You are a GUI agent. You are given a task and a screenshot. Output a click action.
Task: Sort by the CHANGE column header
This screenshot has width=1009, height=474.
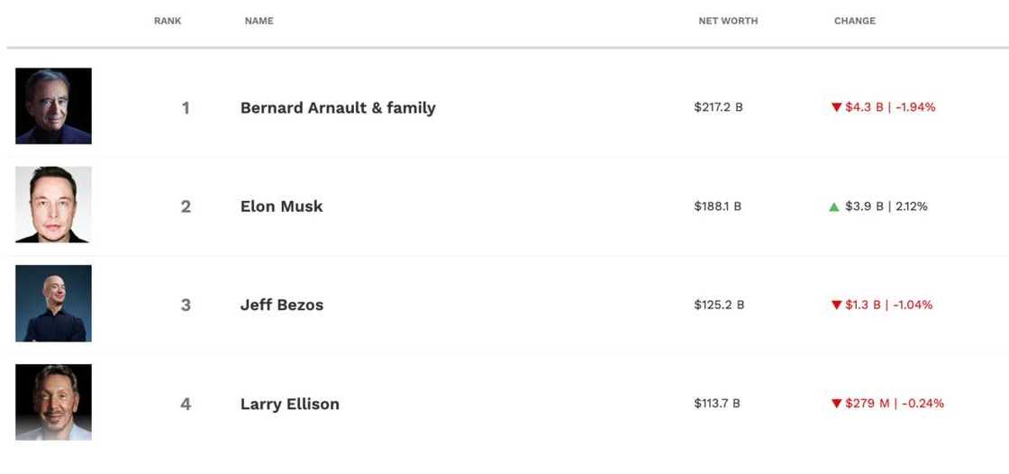[x=854, y=21]
